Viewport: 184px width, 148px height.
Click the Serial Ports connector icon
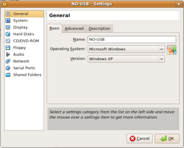pos(8,68)
